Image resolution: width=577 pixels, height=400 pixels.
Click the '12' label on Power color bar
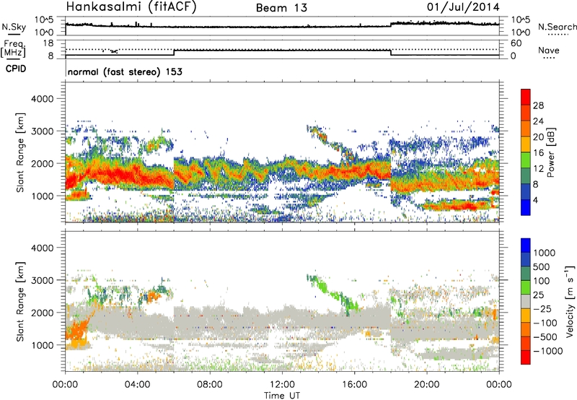coord(538,169)
